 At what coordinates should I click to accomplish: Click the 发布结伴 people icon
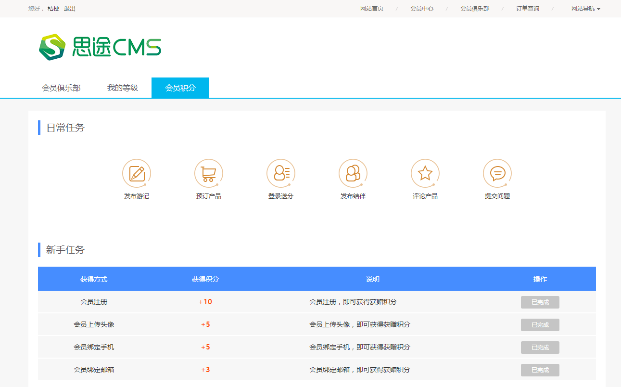click(353, 173)
